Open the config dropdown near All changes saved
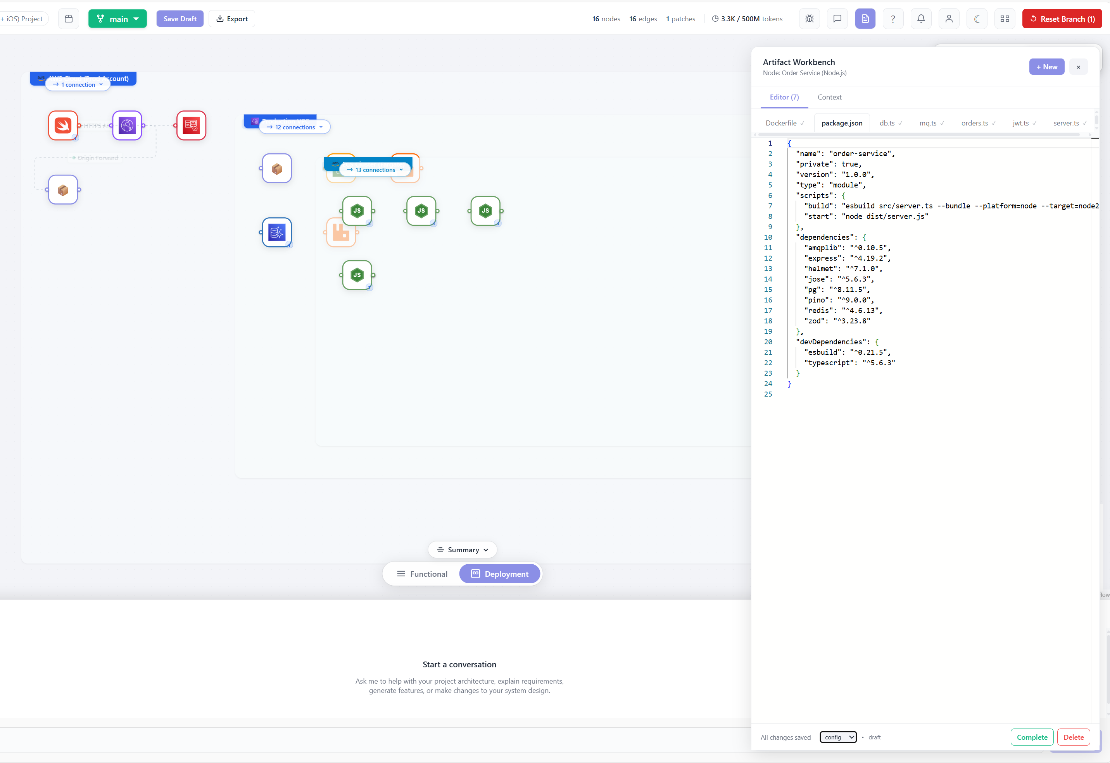1110x763 pixels. point(838,737)
